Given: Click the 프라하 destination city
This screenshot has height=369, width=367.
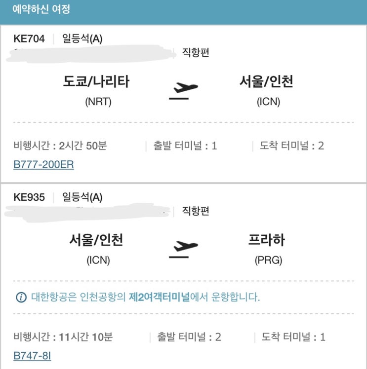Looking at the screenshot, I should click(267, 240).
